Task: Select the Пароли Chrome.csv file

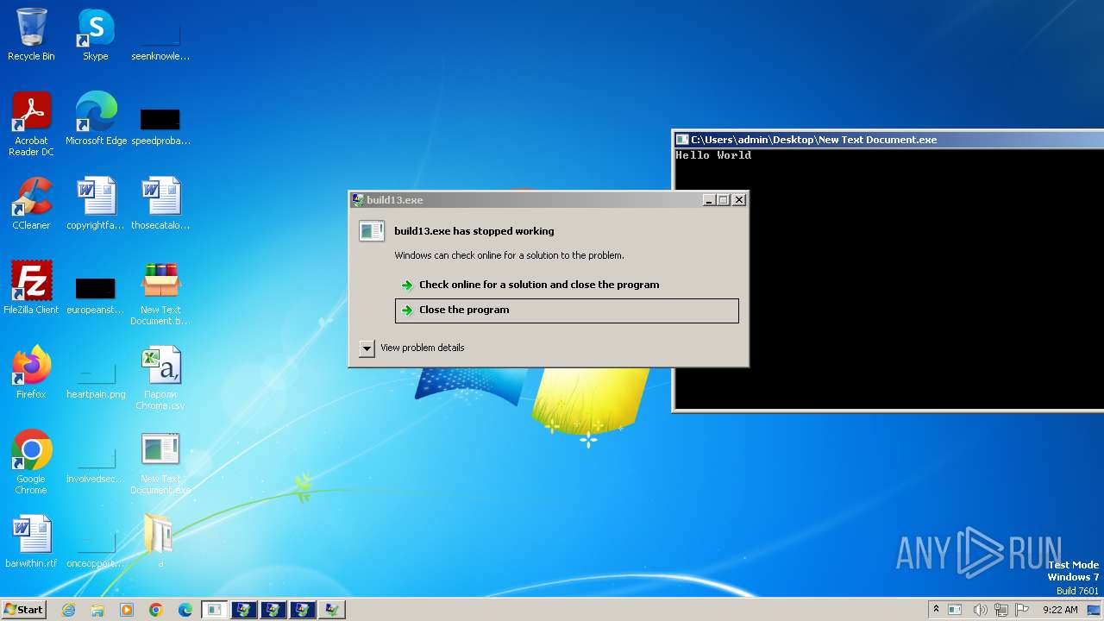Action: point(160,378)
